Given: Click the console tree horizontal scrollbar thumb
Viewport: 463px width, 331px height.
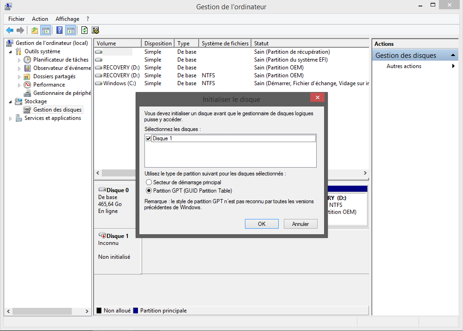Looking at the screenshot, I should click(x=42, y=311).
